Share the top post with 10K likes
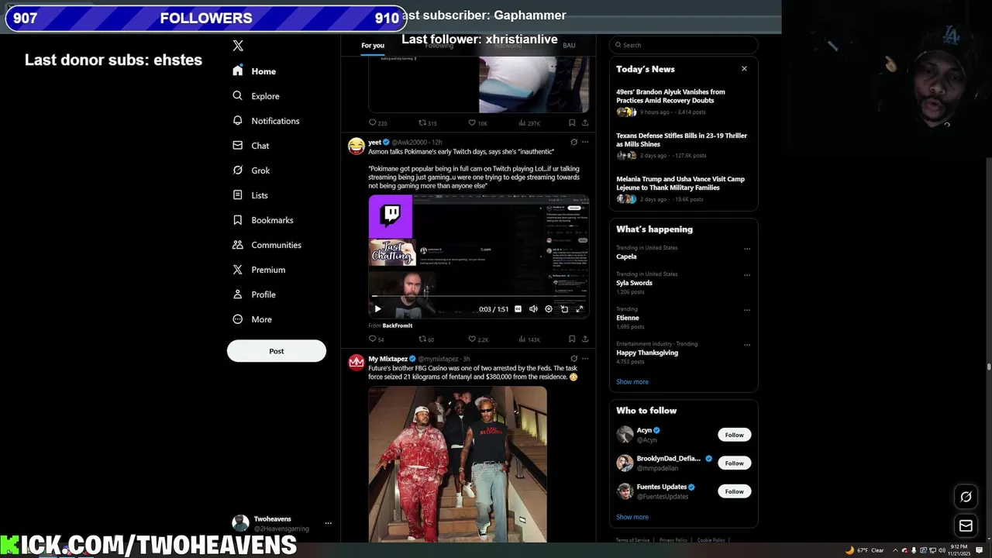The image size is (992, 558). tap(585, 122)
